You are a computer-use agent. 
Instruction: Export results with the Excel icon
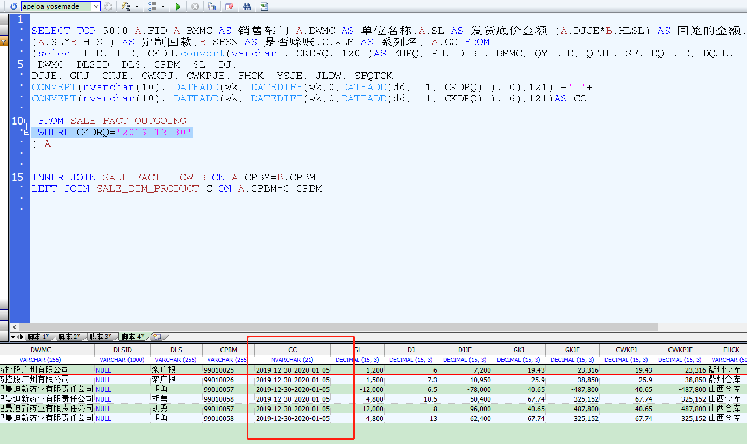click(x=264, y=6)
